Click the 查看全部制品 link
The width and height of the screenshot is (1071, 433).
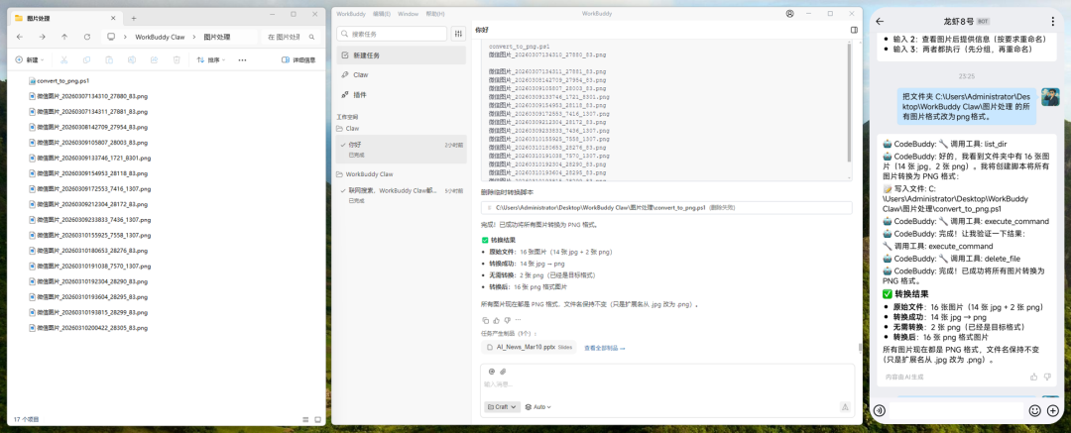click(x=606, y=348)
